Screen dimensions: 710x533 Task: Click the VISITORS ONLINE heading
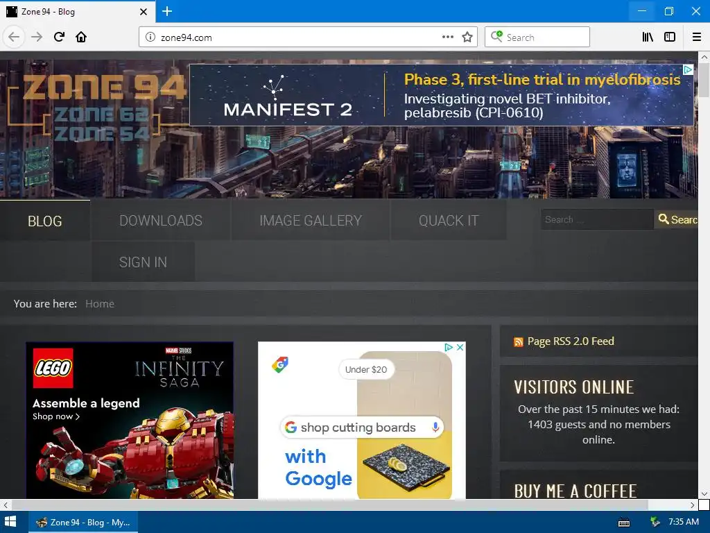click(x=573, y=387)
